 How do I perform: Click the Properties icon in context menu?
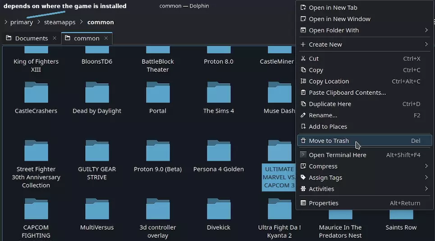pos(303,203)
